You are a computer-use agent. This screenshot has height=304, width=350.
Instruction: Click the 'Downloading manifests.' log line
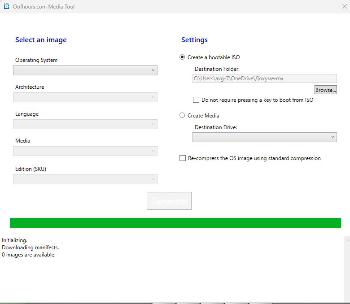[31, 248]
